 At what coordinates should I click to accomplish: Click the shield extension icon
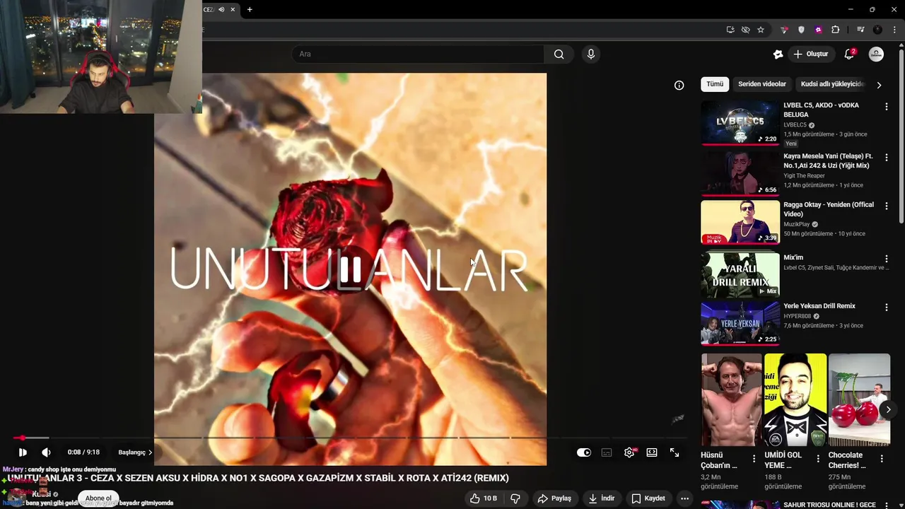(801, 30)
